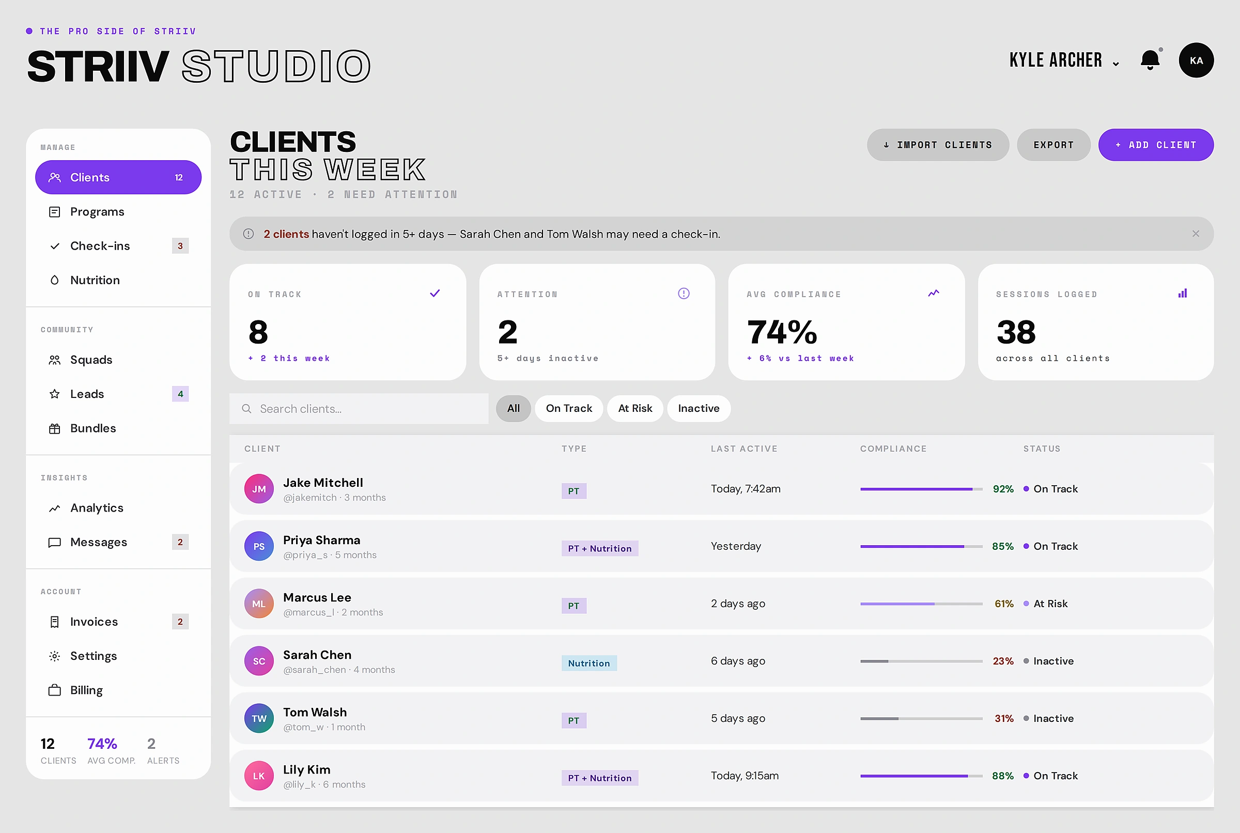Open Programs in the sidebar
The image size is (1240, 833).
point(118,212)
